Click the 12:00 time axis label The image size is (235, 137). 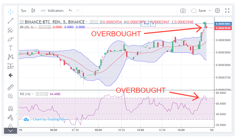(x=140, y=130)
